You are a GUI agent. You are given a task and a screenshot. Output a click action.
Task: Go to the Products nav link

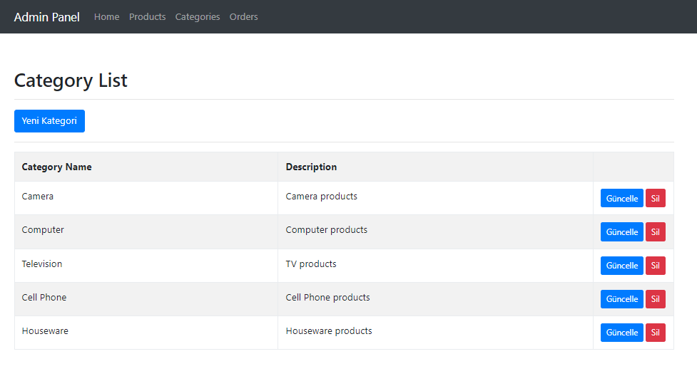point(147,16)
